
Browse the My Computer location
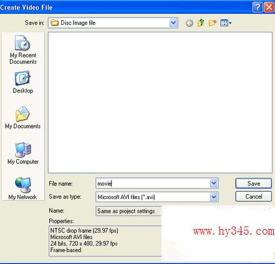tap(23, 154)
